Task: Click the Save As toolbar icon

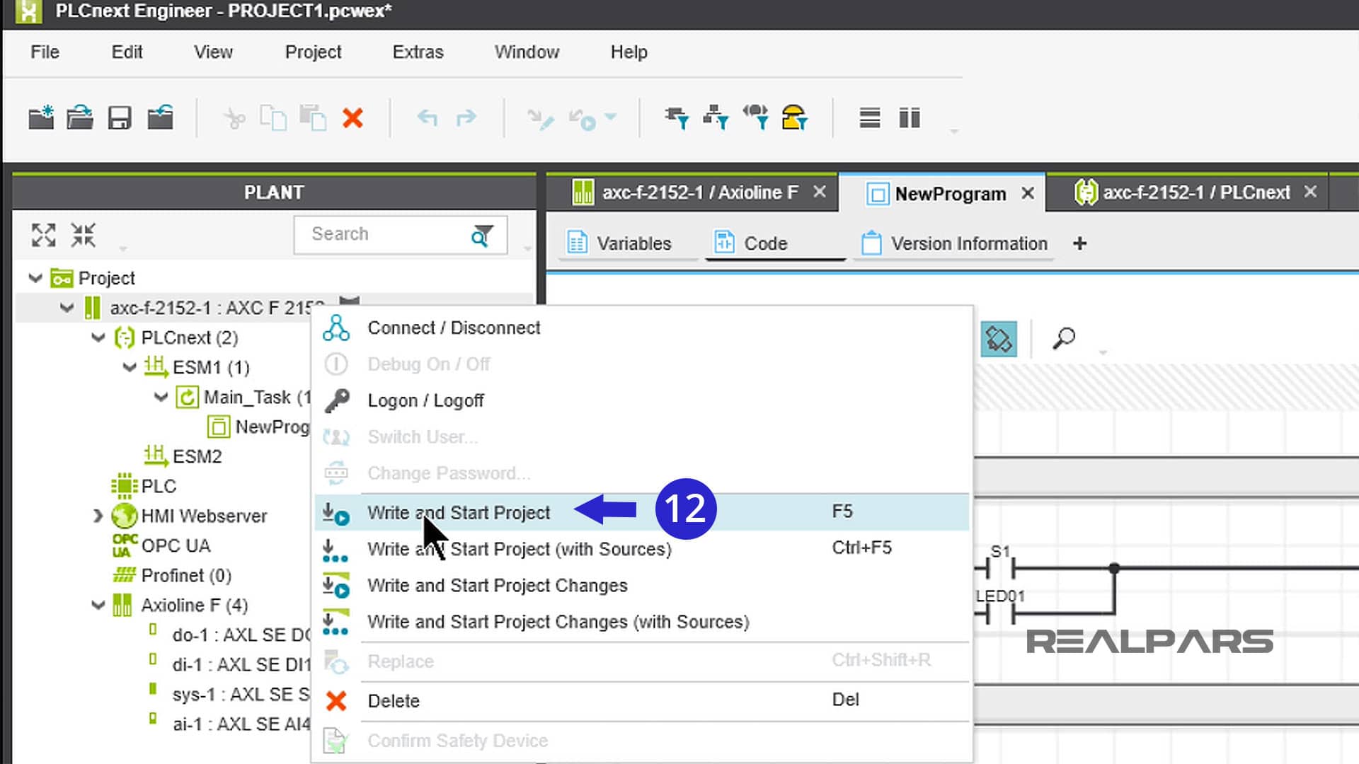Action: pos(160,117)
